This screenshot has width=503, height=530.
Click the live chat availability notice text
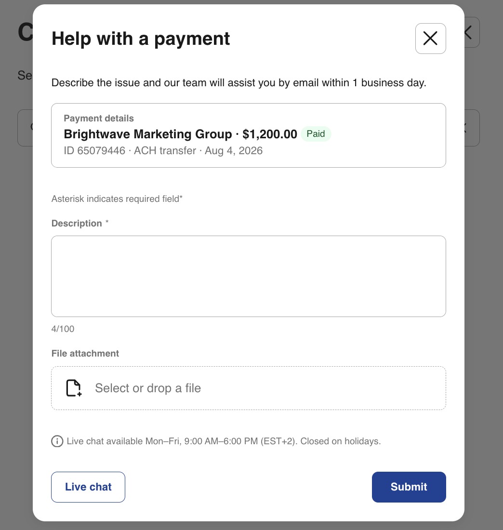pos(224,441)
